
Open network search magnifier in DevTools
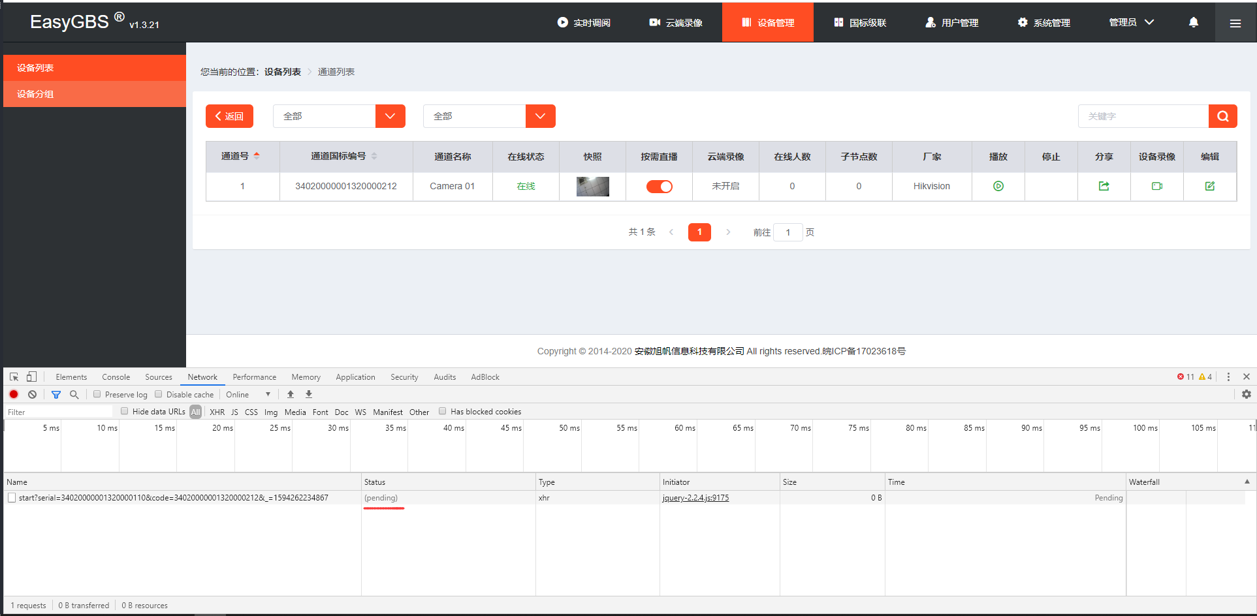coord(74,394)
